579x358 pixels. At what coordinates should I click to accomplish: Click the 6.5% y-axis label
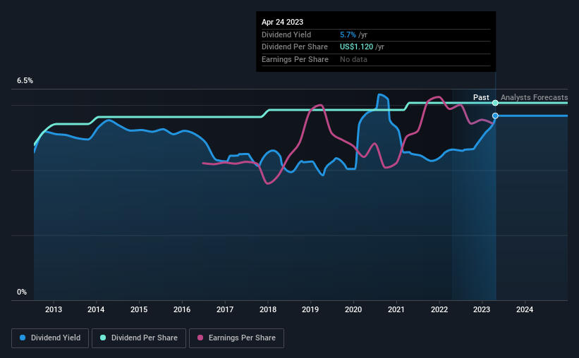[x=25, y=81]
